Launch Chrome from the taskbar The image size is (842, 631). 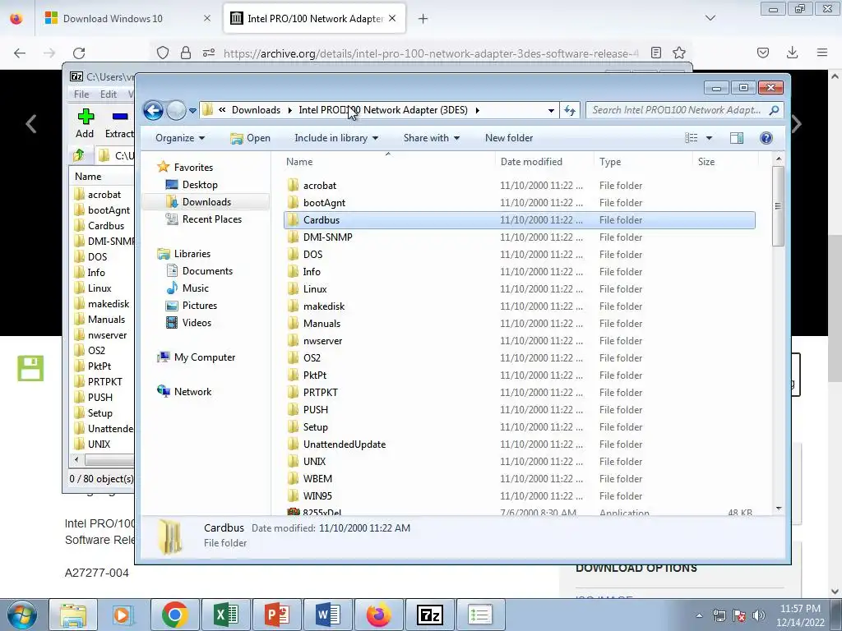click(x=174, y=615)
